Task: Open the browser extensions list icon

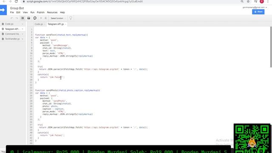Action: tap(256, 1)
